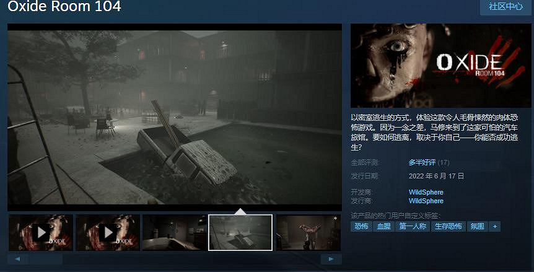534x272 pixels.
Task: Play the first trailer video thumbnail
Action: coord(40,232)
